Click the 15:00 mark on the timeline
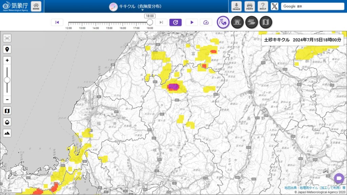The image size is (347, 195). [109, 28]
